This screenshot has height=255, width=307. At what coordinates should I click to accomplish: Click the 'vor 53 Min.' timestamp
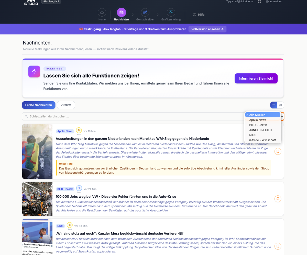[81, 226]
